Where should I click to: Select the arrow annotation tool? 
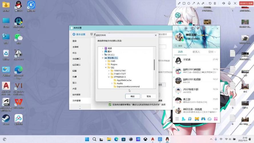coord(194,3)
